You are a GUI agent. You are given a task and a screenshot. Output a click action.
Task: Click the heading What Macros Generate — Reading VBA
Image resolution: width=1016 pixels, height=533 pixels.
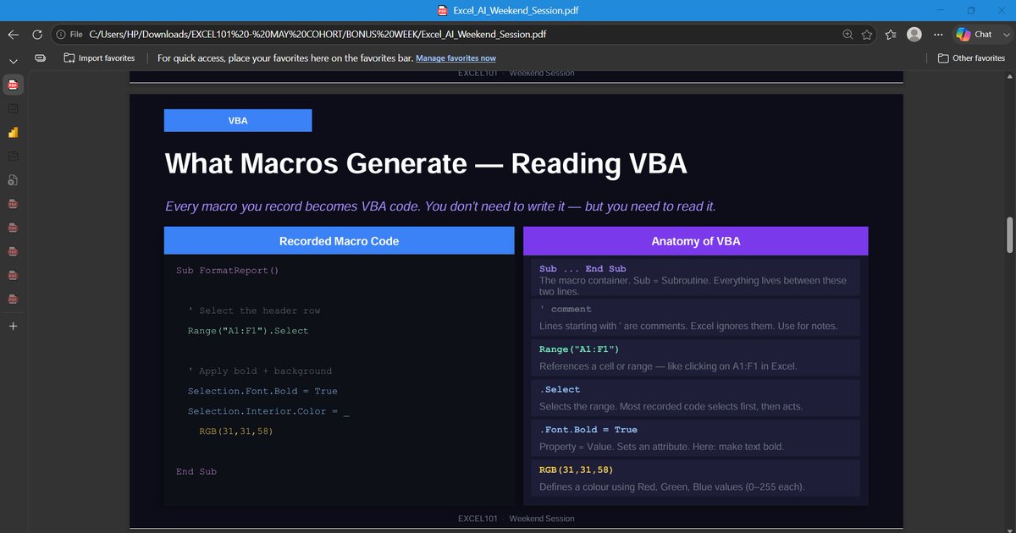coord(426,163)
